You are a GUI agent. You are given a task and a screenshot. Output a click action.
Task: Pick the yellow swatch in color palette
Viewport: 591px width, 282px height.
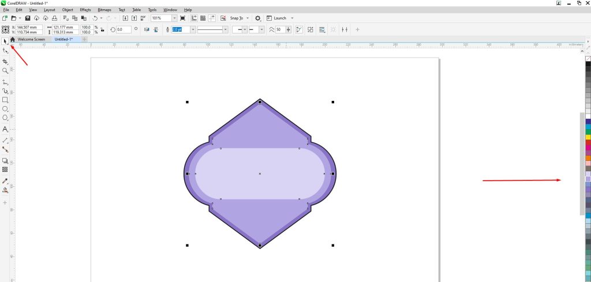pyautogui.click(x=588, y=137)
